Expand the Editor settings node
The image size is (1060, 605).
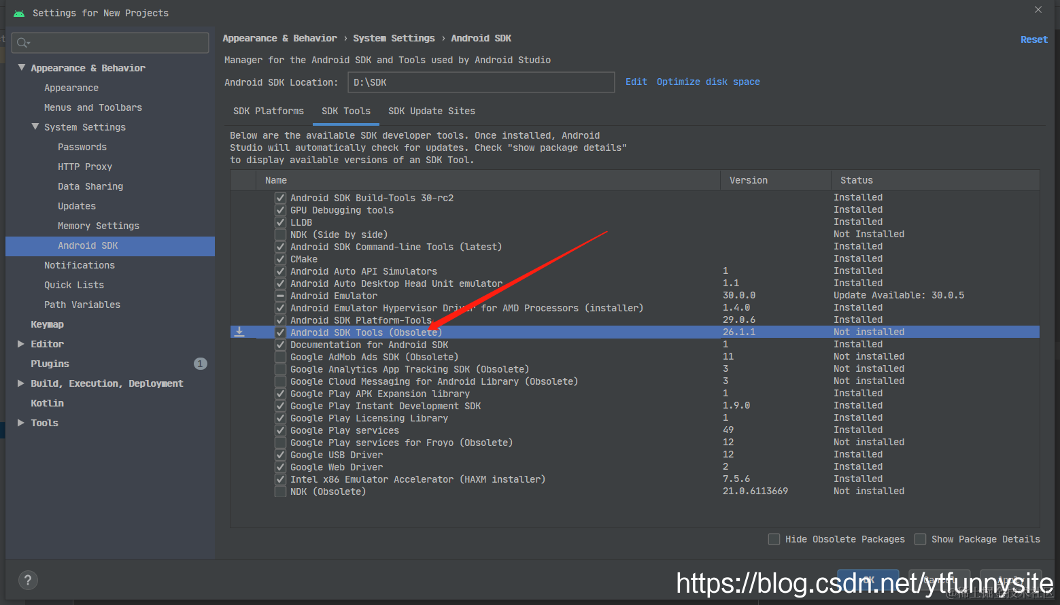(21, 344)
